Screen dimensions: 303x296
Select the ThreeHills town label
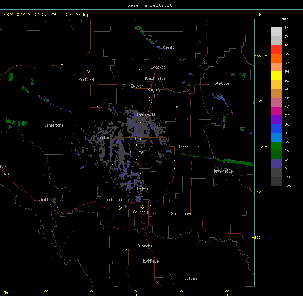(189, 147)
